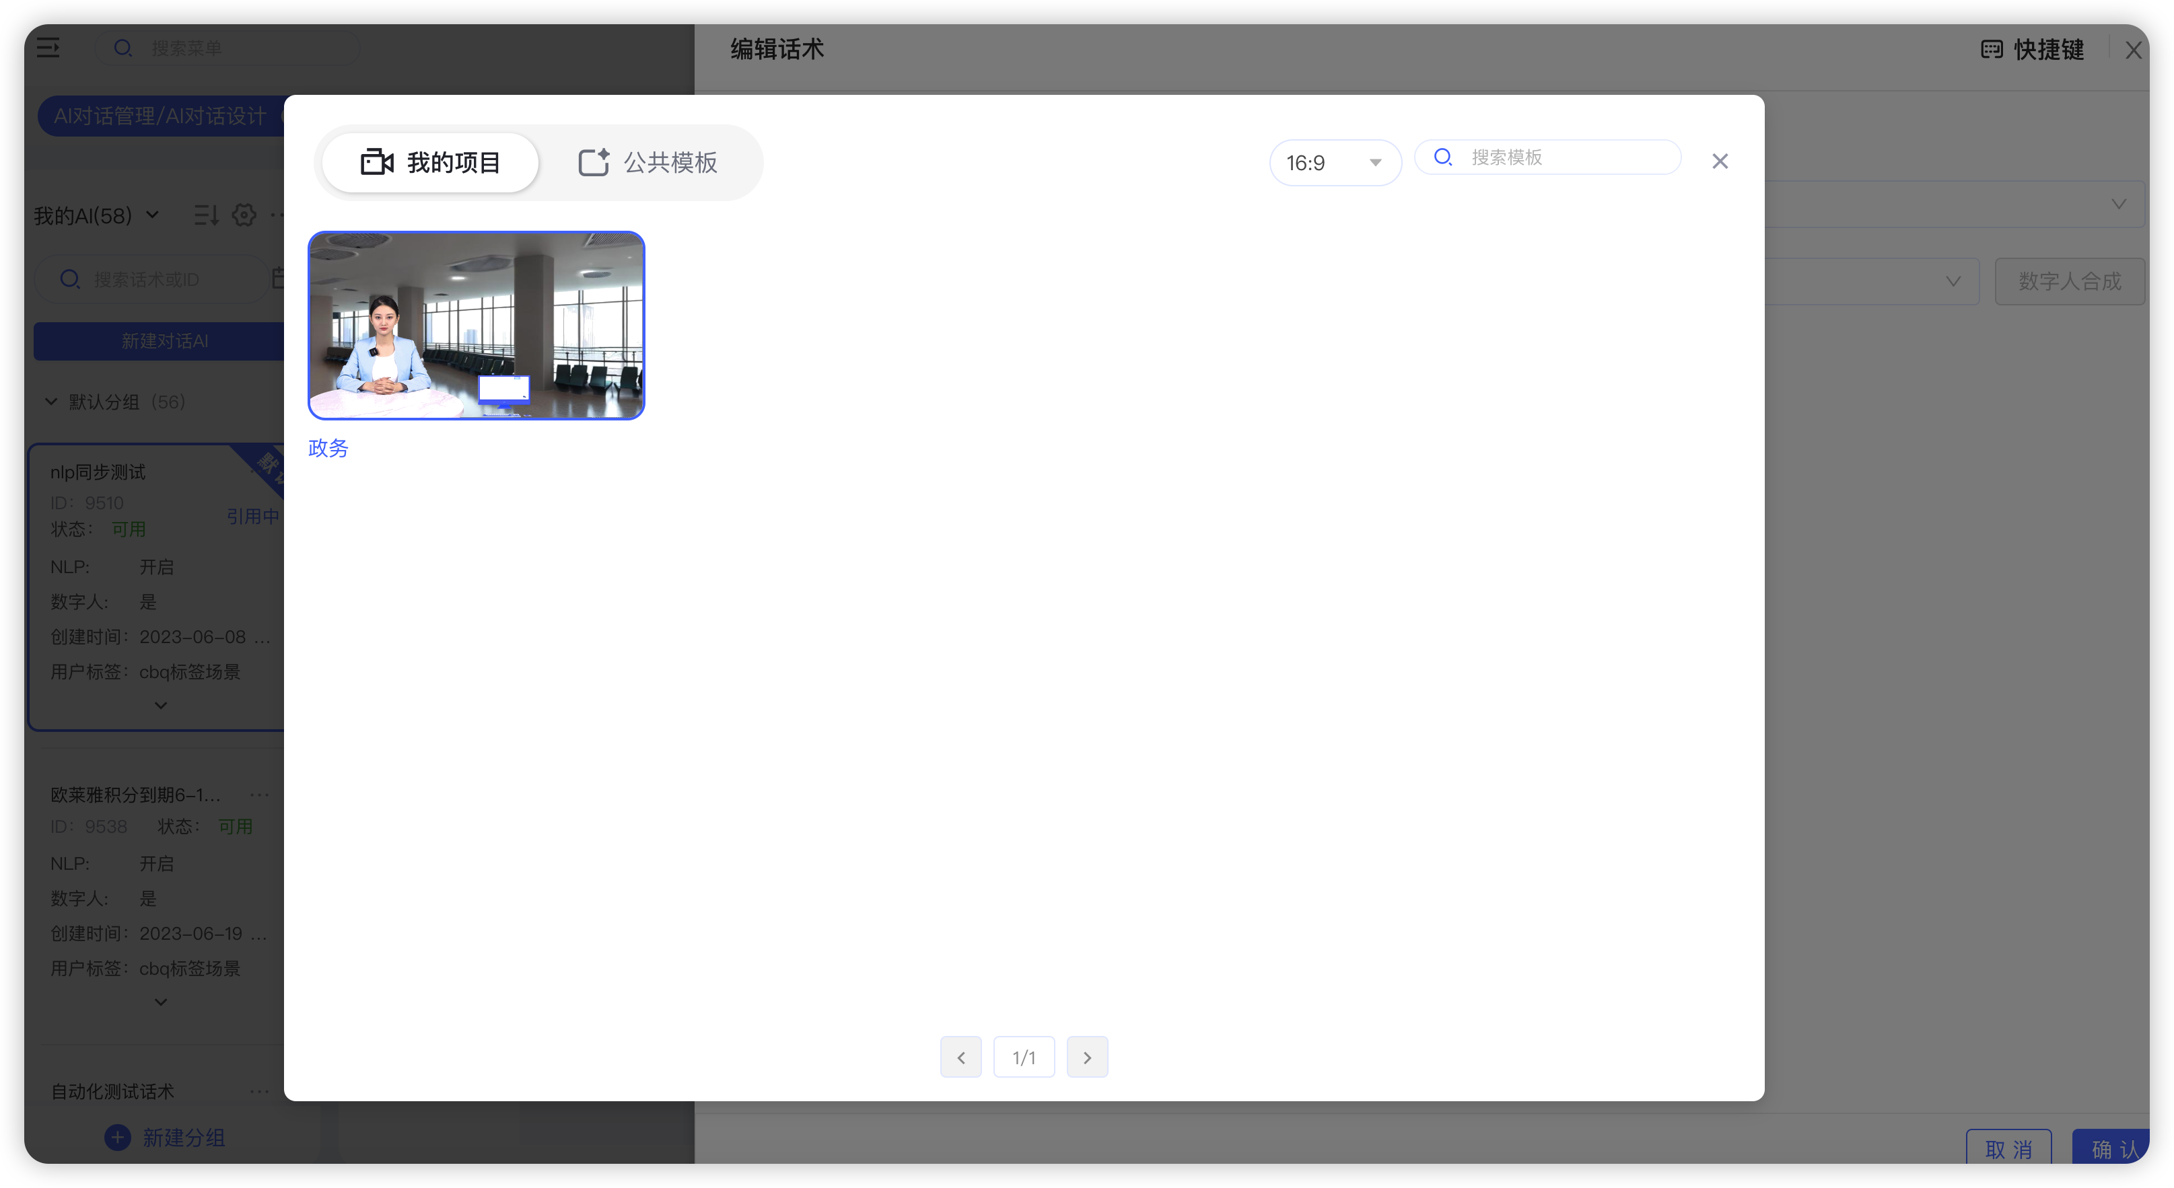Switch to the 我的项目 tab
The image size is (2174, 1188).
(430, 162)
